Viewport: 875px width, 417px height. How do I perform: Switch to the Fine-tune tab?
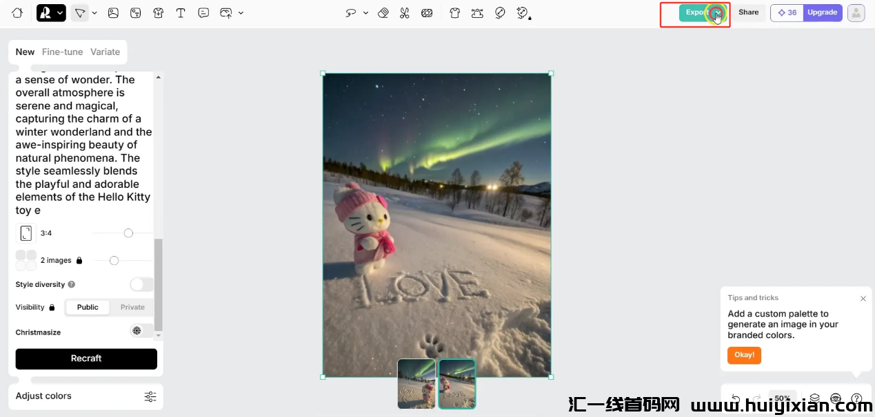pos(62,52)
